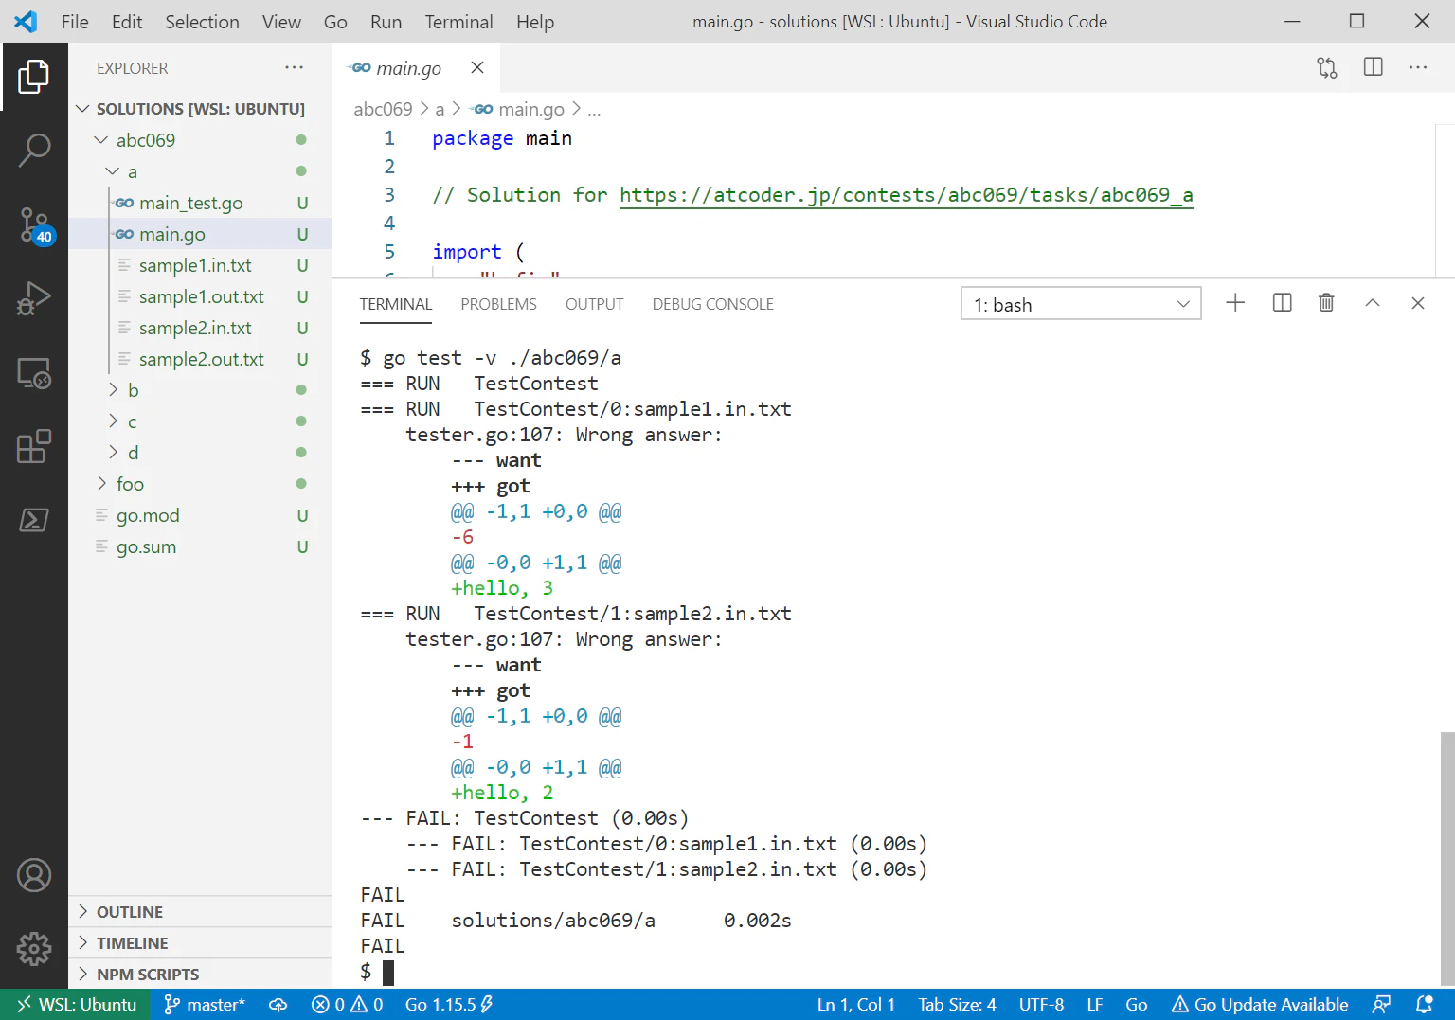
Task: Open the Remote Explorer view
Action: (34, 373)
